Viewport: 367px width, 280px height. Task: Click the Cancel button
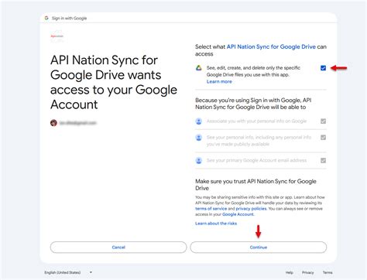[118, 248]
